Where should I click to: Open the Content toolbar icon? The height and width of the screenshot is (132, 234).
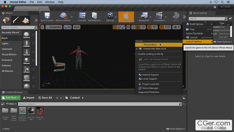click(x=82, y=17)
